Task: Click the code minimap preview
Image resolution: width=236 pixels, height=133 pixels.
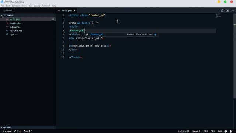Action: 219,16
